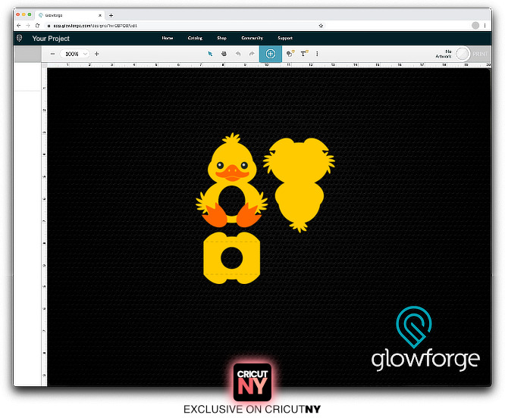Open the Support page
Image resolution: width=505 pixels, height=418 pixels.
(285, 38)
